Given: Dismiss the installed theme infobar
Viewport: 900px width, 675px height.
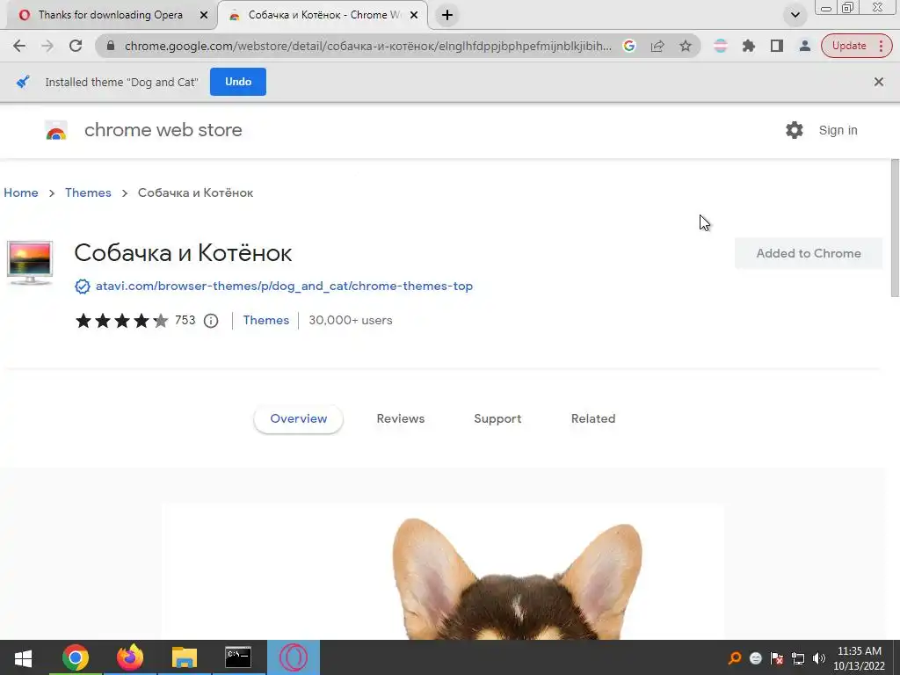Looking at the screenshot, I should pyautogui.click(x=878, y=82).
